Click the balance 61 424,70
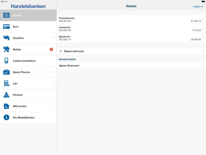This screenshot has width=206, height=155. [x=196, y=21]
